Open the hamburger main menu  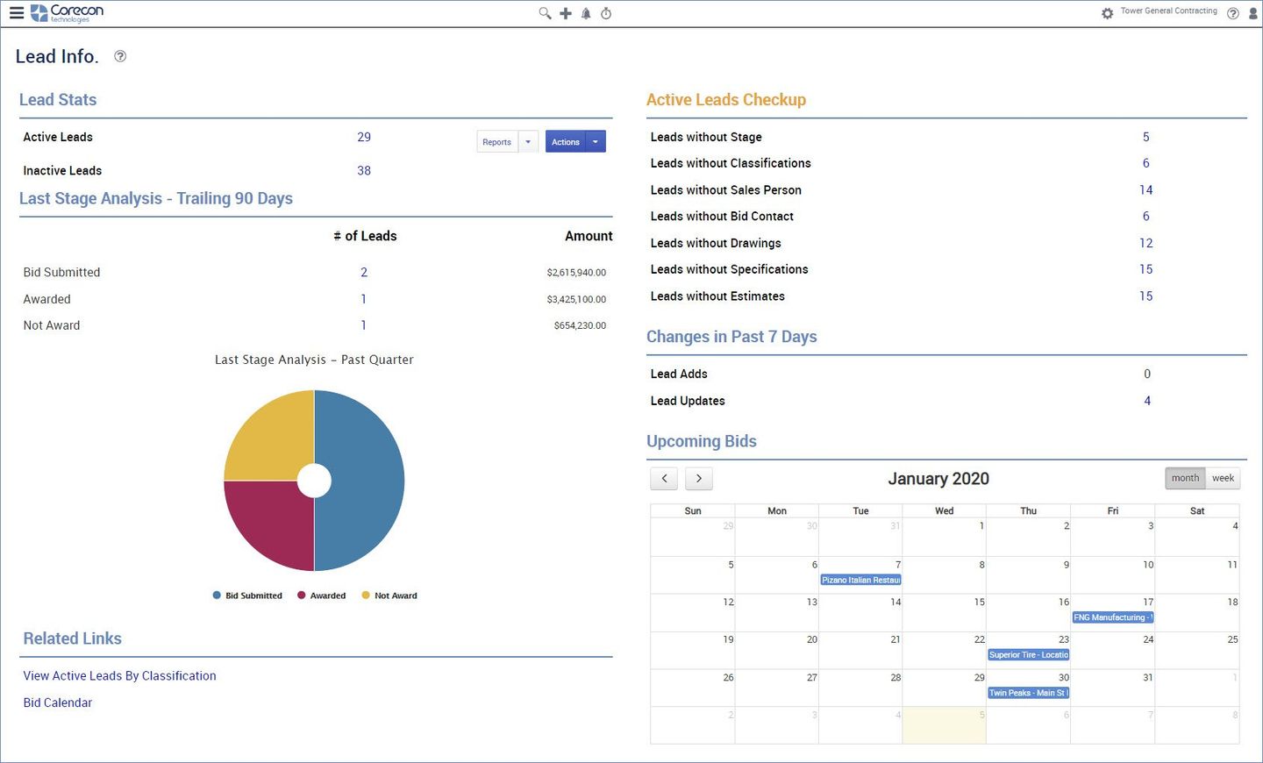[16, 13]
